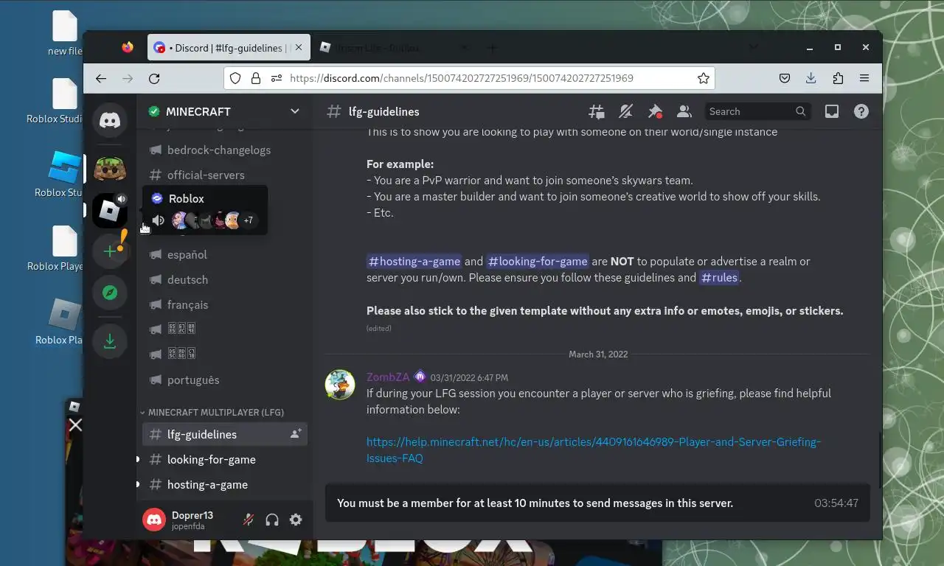Open deutsch channel
944x566 pixels.
point(225,279)
